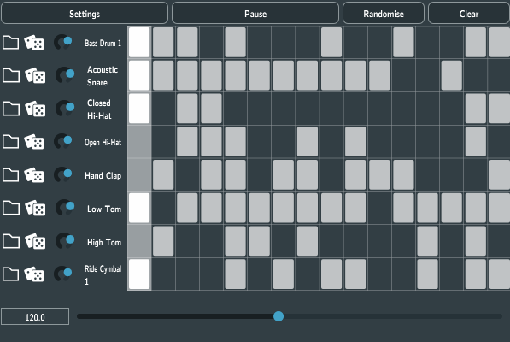Open sample folder for Bass Drum 1
Screen dimensions: 510x342
point(10,42)
